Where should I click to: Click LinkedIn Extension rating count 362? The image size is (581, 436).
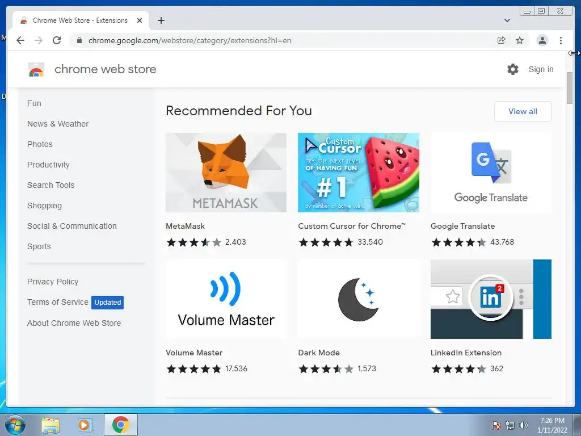pos(496,368)
